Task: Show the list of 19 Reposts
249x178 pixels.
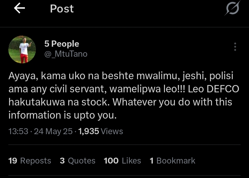Action: pos(29,161)
